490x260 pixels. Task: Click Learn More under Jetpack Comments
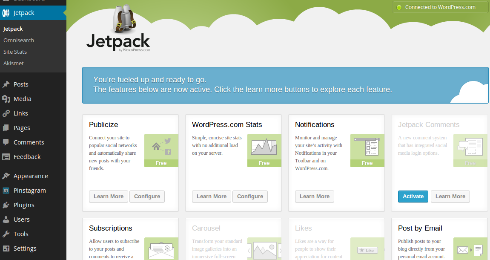point(450,196)
